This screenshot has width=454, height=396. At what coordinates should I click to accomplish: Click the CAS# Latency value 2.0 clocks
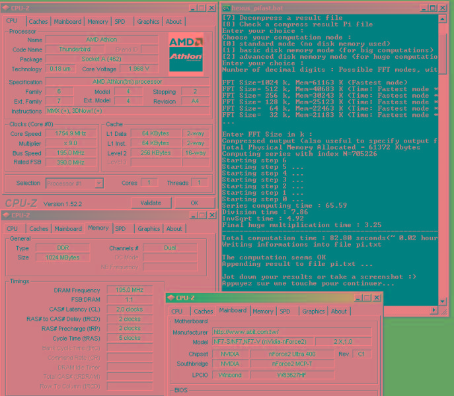coord(130,310)
